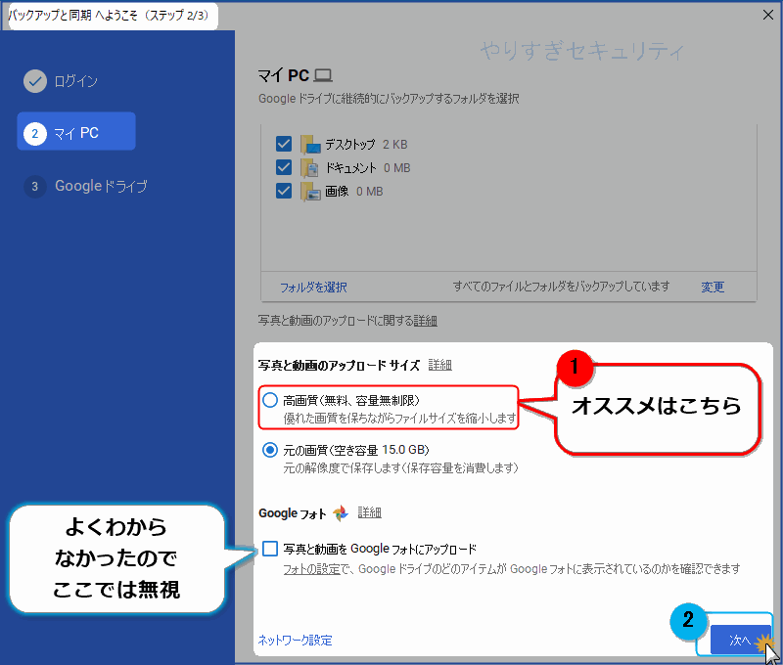Viewport: 783px width, 665px height.
Task: Open 詳細 link next to アップロード サイズ
Action: tap(439, 365)
